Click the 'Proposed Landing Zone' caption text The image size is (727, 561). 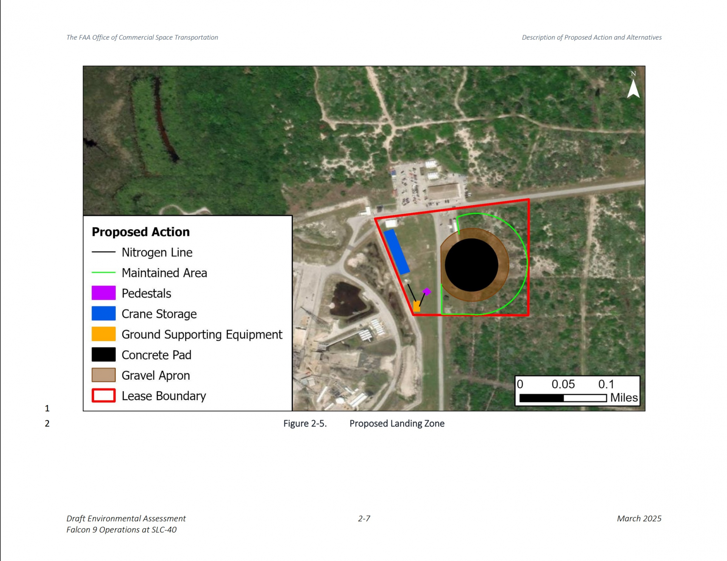[397, 423]
